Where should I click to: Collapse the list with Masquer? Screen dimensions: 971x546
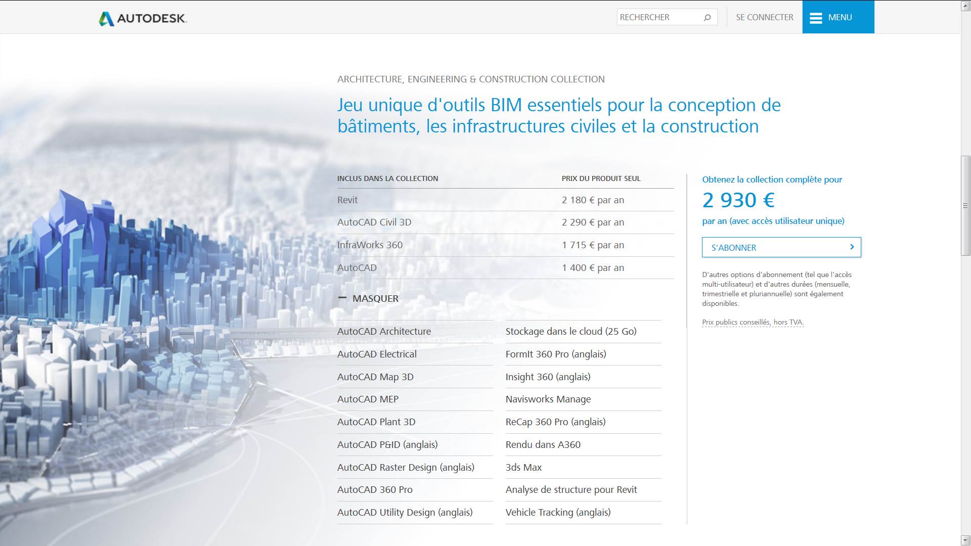(x=368, y=298)
